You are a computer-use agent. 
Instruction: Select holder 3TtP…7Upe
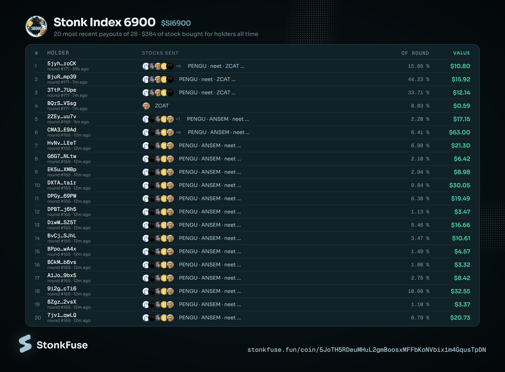tap(62, 90)
